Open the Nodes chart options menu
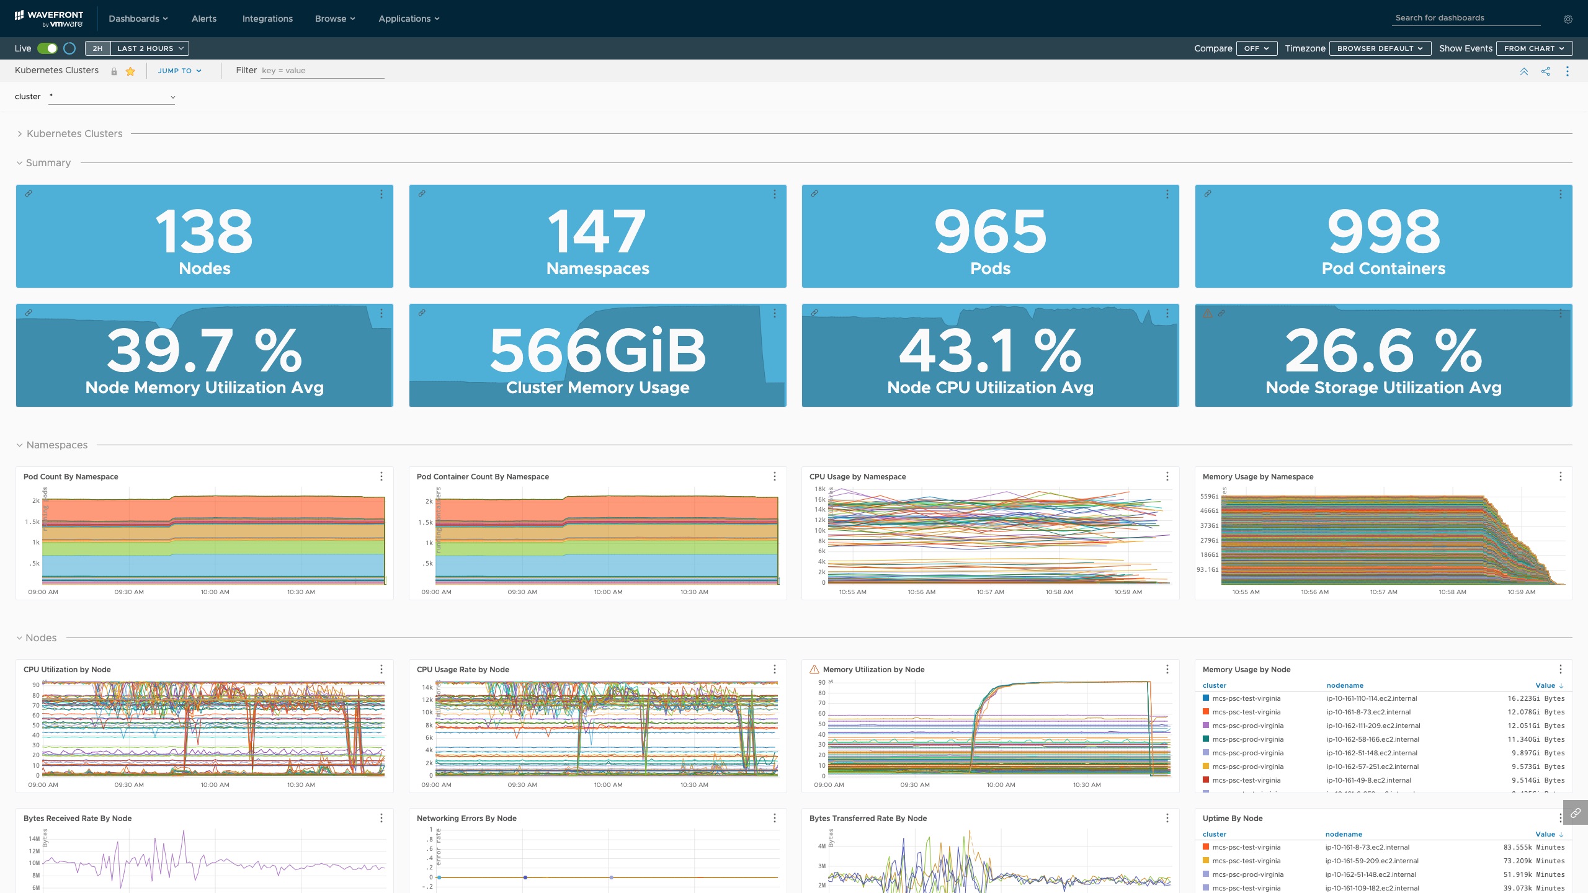Viewport: 1588px width, 893px height. tap(381, 194)
